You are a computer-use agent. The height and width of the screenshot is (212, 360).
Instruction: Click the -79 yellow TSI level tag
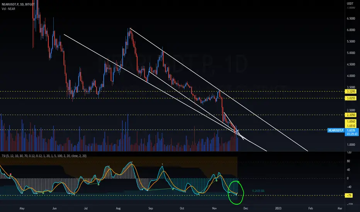[x=349, y=195]
